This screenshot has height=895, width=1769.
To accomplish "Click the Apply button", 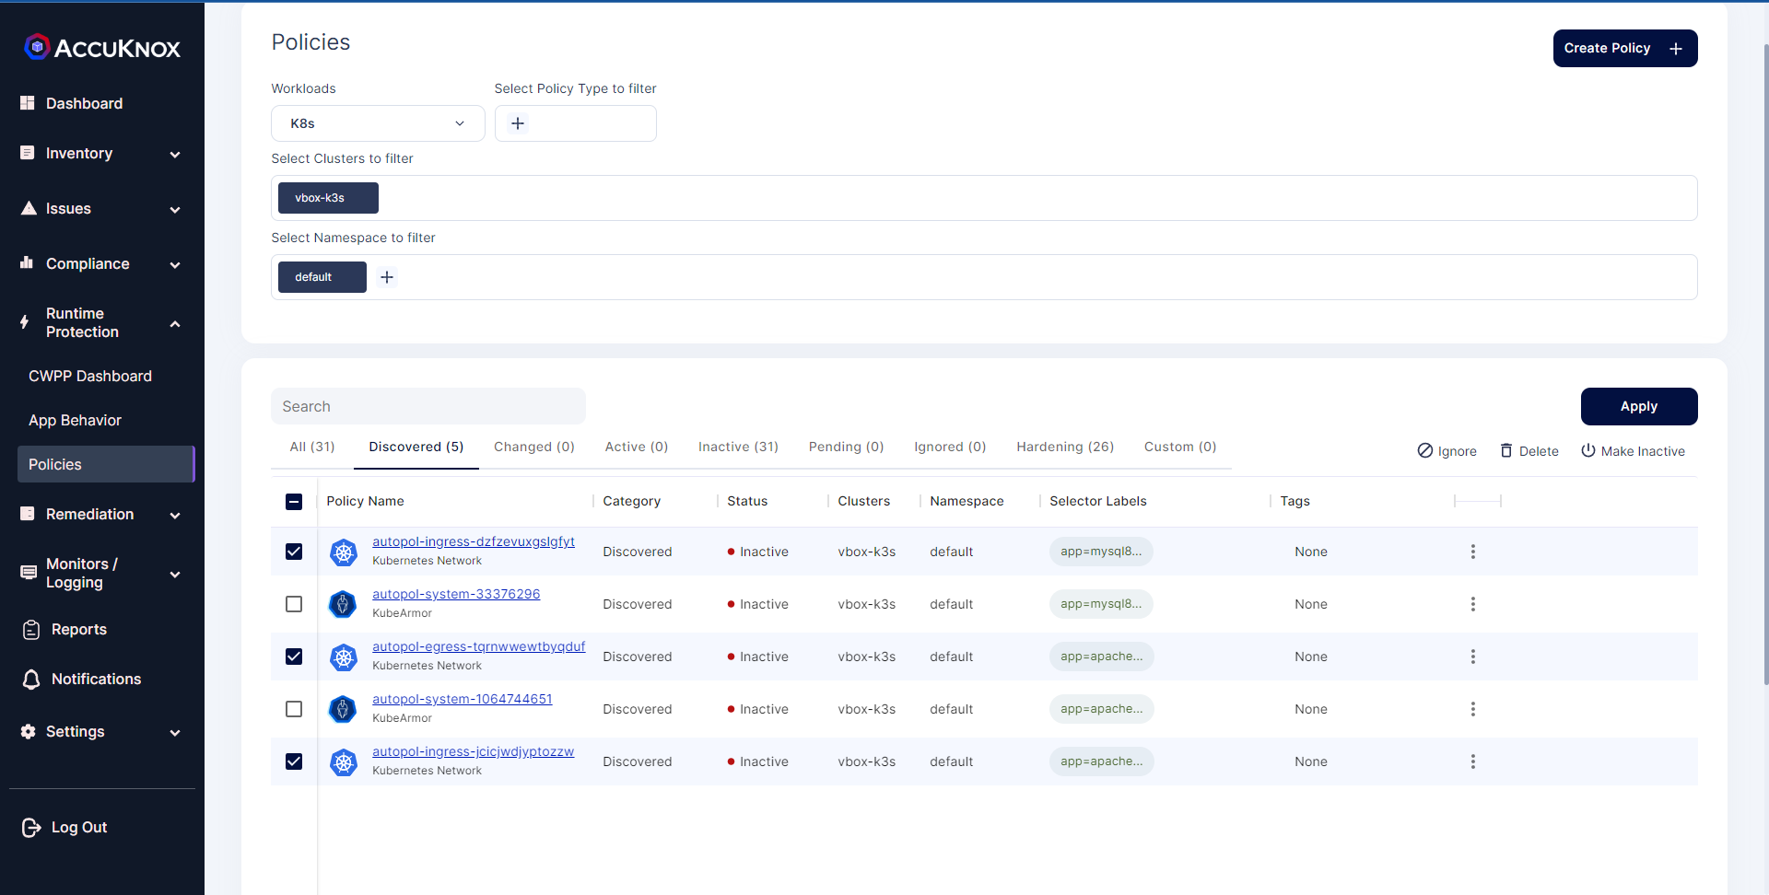I will click(1638, 406).
